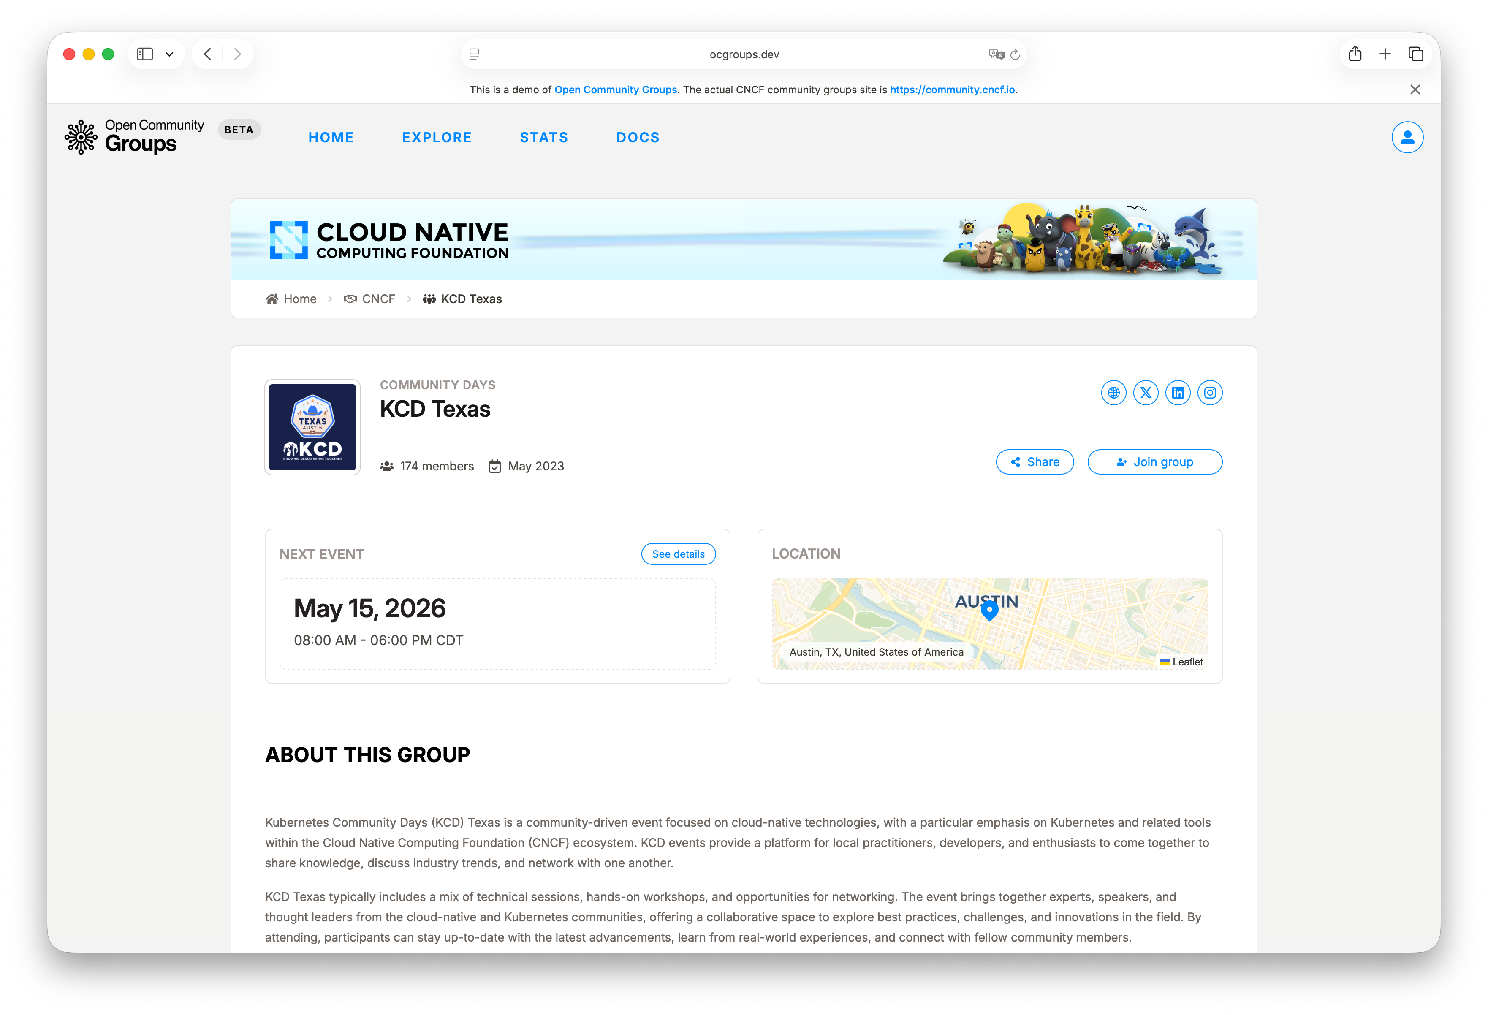Viewport: 1488px width, 1015px height.
Task: Click the May 15, 2026 event date
Action: click(x=369, y=608)
